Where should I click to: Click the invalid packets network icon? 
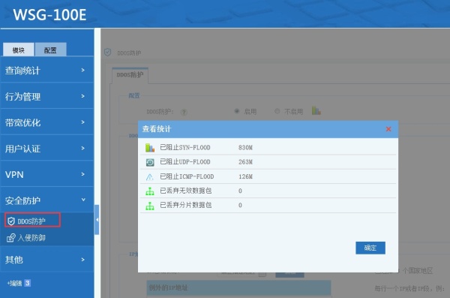coord(150,191)
